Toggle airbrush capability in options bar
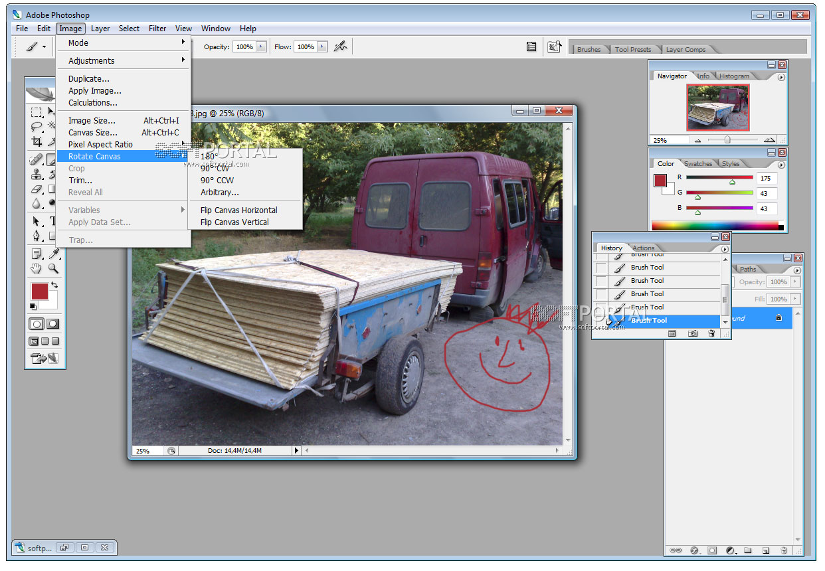Image resolution: width=825 pixels, height=571 pixels. 341,46
